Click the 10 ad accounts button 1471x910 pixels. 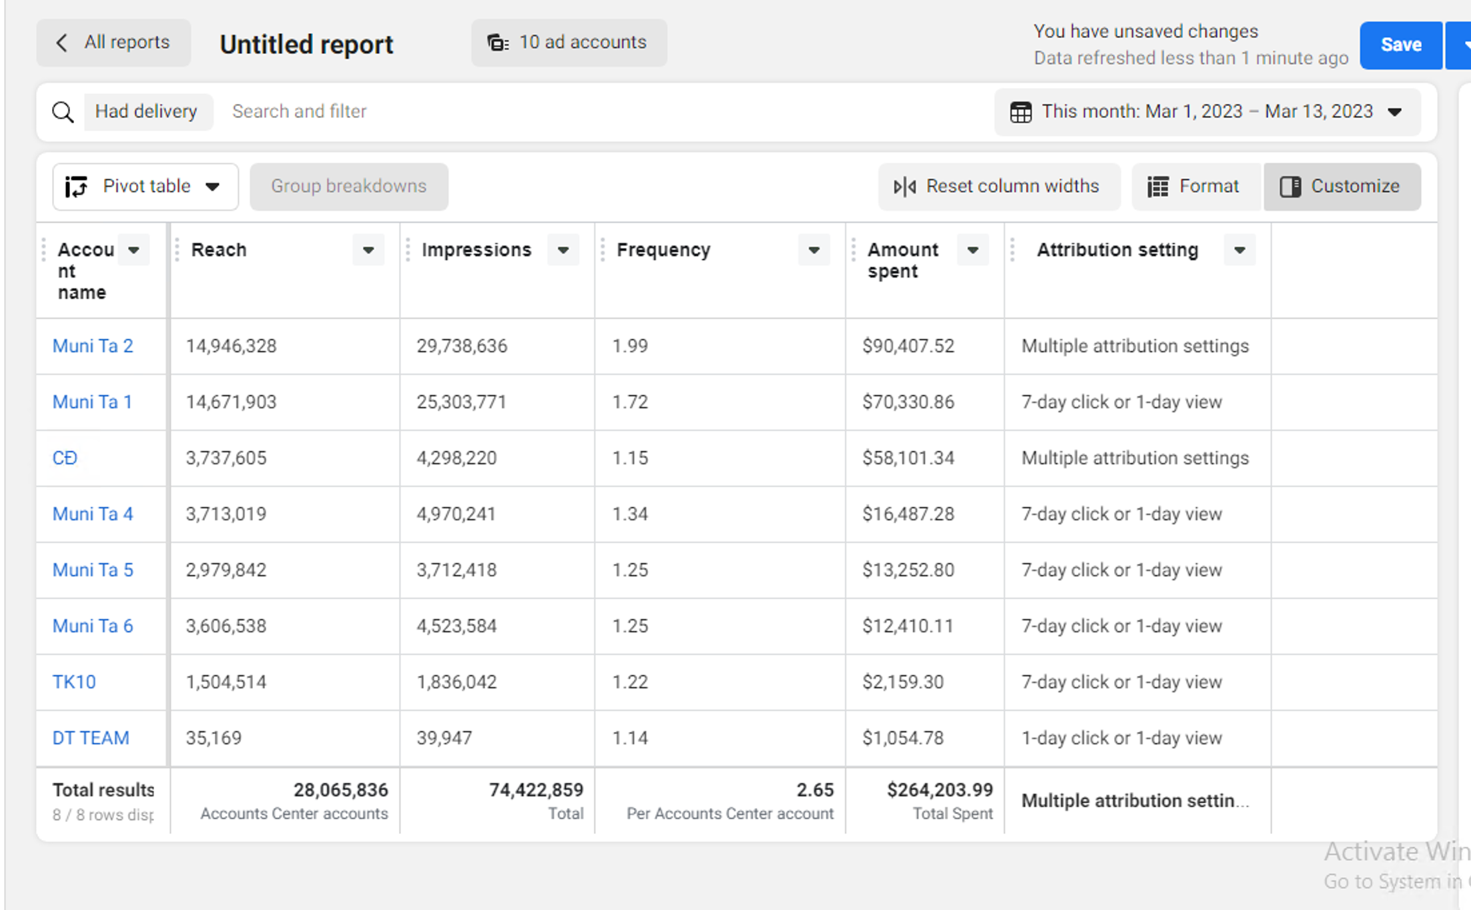[x=569, y=43]
